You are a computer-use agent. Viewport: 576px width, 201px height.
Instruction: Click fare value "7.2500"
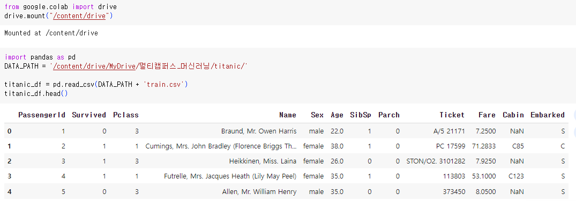click(485, 131)
